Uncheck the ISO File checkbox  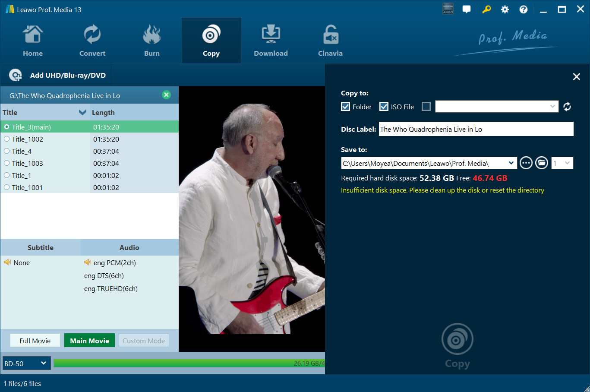click(384, 107)
